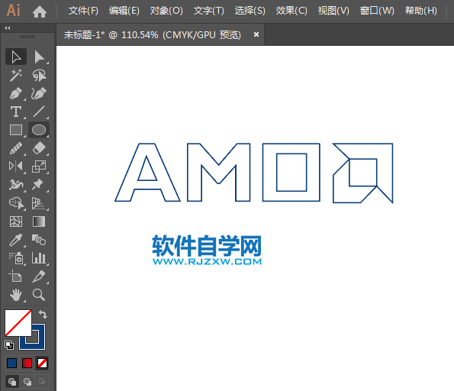Viewport: 454px width, 391px height.
Task: Activate the Perspective Grid tool
Action: (39, 203)
